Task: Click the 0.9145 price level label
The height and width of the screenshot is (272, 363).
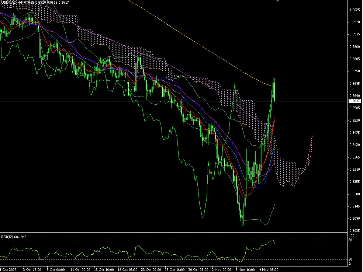Action: pyautogui.click(x=355, y=206)
